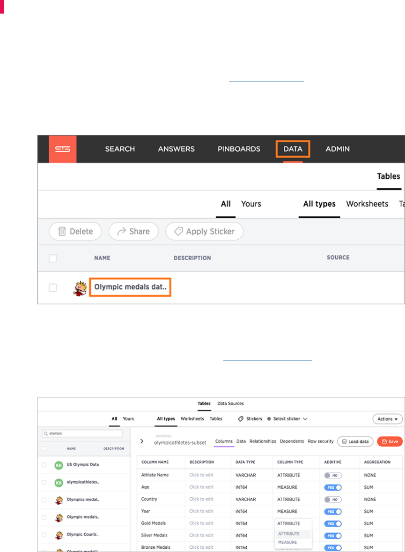Toggle the Additive switch for Athlete Name
The image size is (405, 552).
333,475
